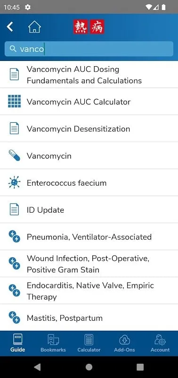
Task: Tap the red Sanford Guide logo
Action: (89, 26)
